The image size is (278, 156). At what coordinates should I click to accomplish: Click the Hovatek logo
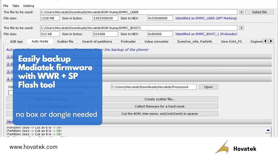(x=236, y=148)
